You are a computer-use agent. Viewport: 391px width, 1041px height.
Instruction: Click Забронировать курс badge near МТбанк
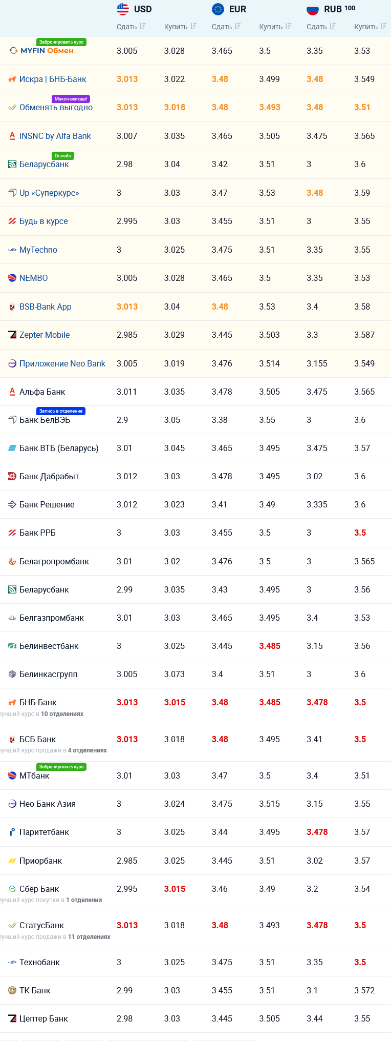[x=61, y=767]
